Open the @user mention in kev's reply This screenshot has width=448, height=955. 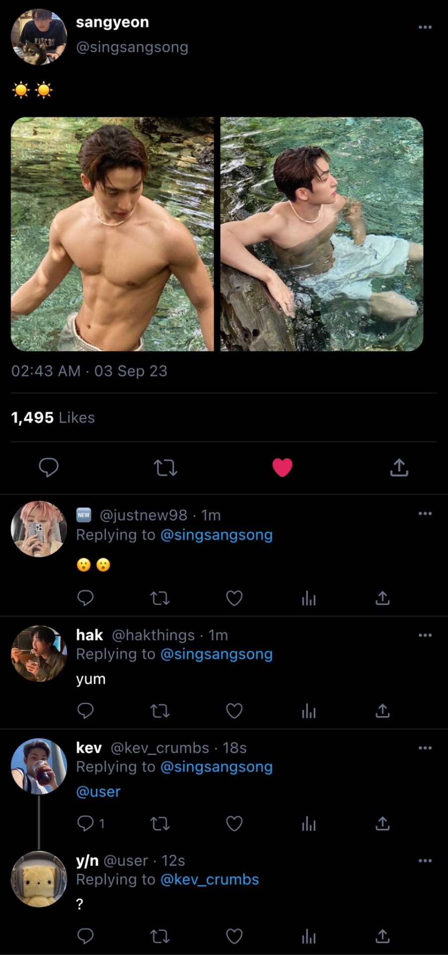tap(98, 791)
